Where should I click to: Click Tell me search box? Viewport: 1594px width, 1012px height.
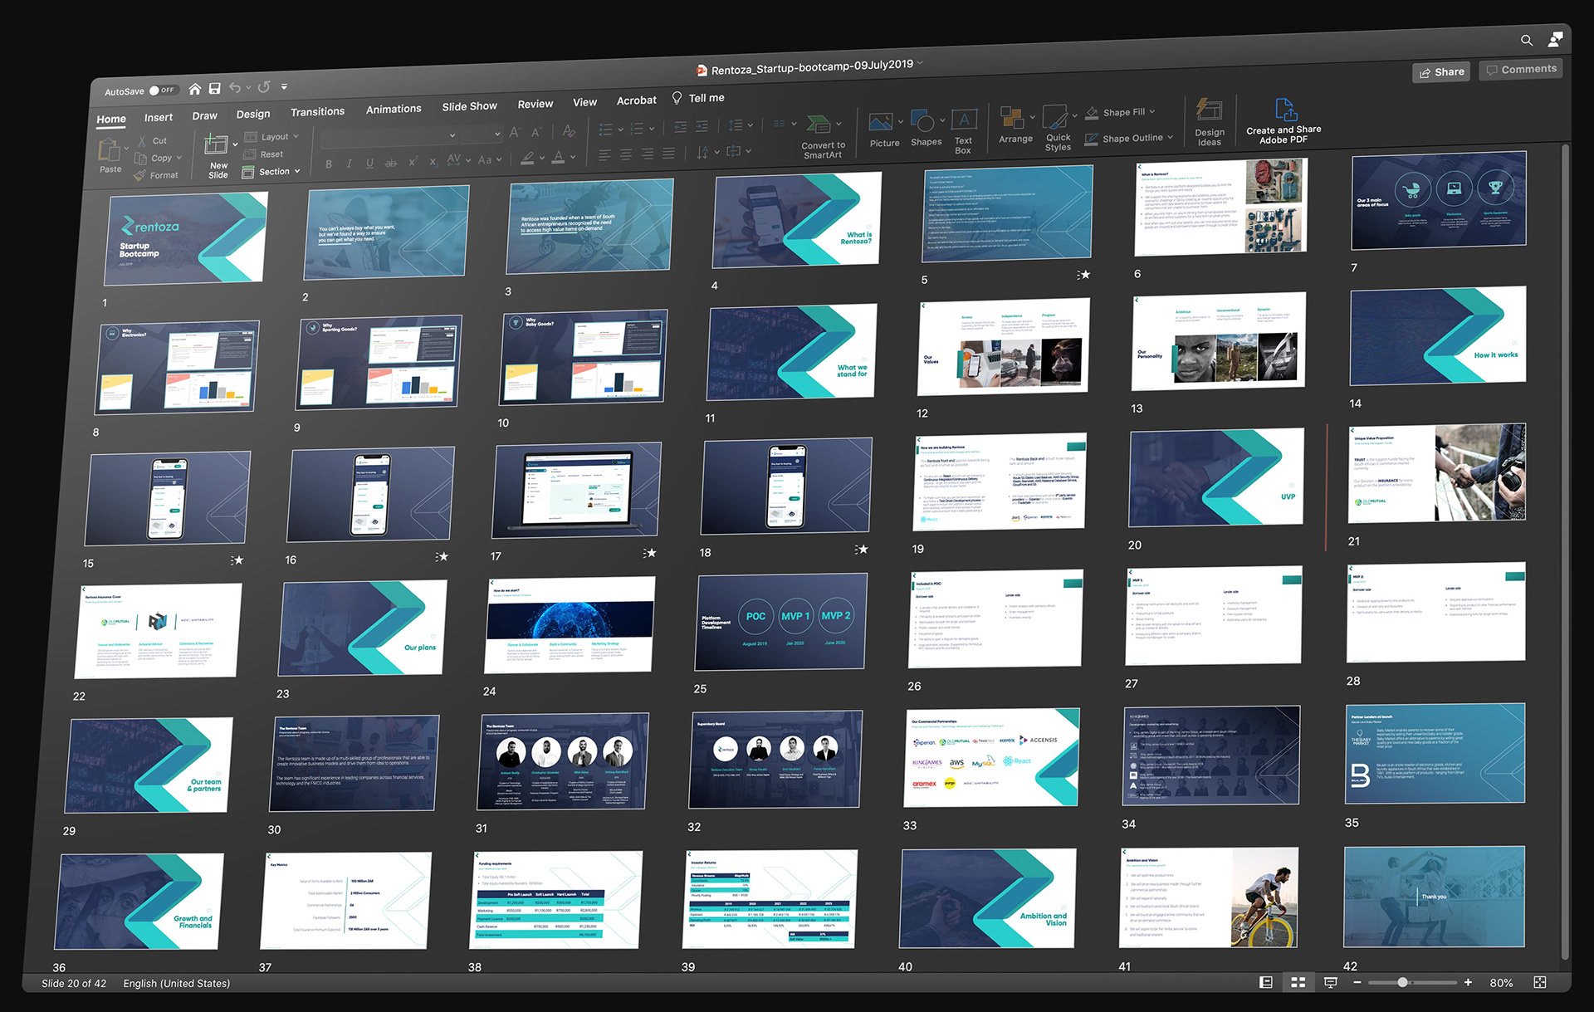click(697, 98)
